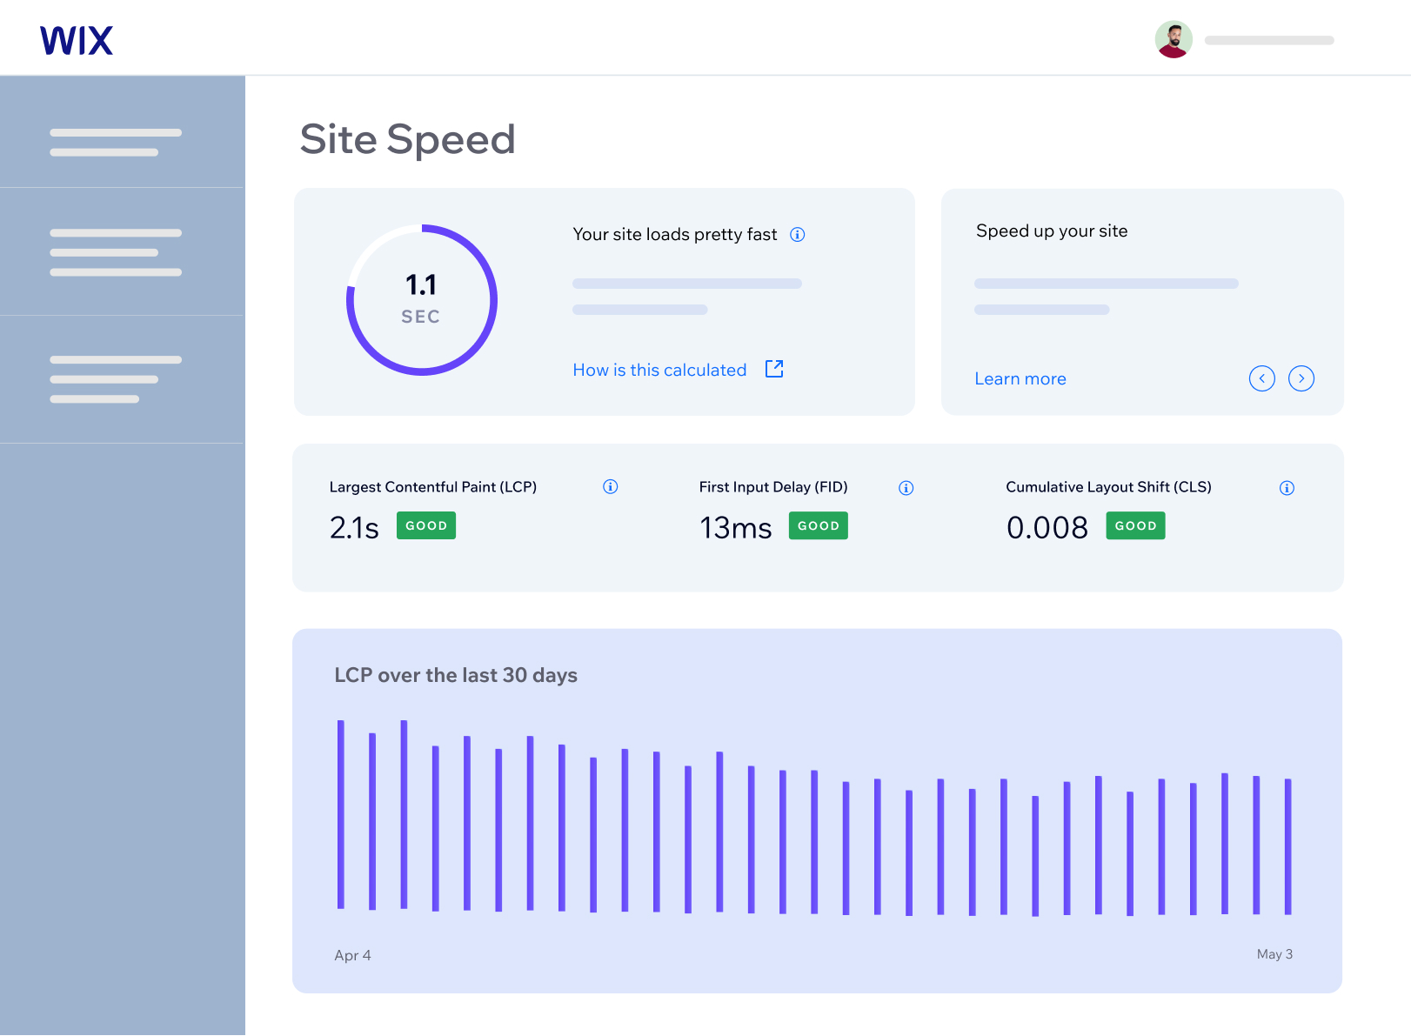Image resolution: width=1411 pixels, height=1036 pixels.
Task: Click the Cumulative Layout Shift info icon
Action: (1287, 488)
